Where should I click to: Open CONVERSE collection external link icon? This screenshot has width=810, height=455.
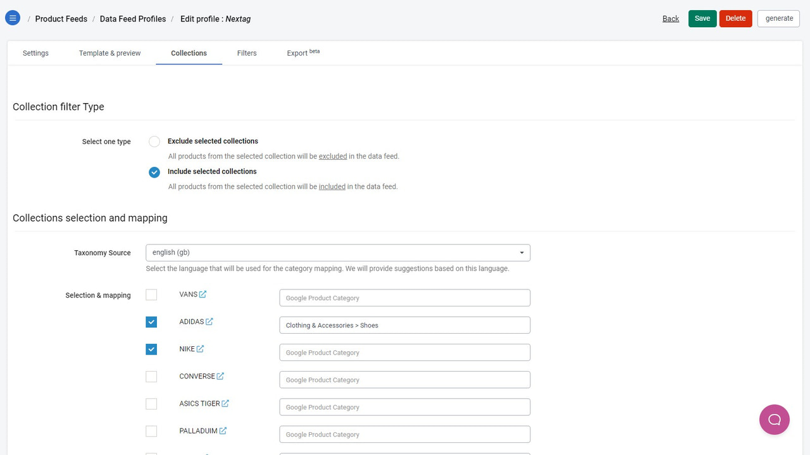pos(220,376)
